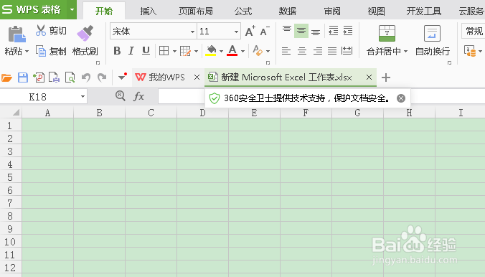485x277 pixels.
Task: Click the Paste clipboard icon
Action: [17, 34]
